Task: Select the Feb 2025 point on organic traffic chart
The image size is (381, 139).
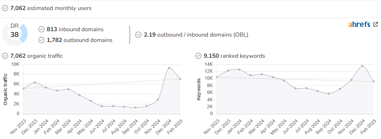Action: [180, 79]
